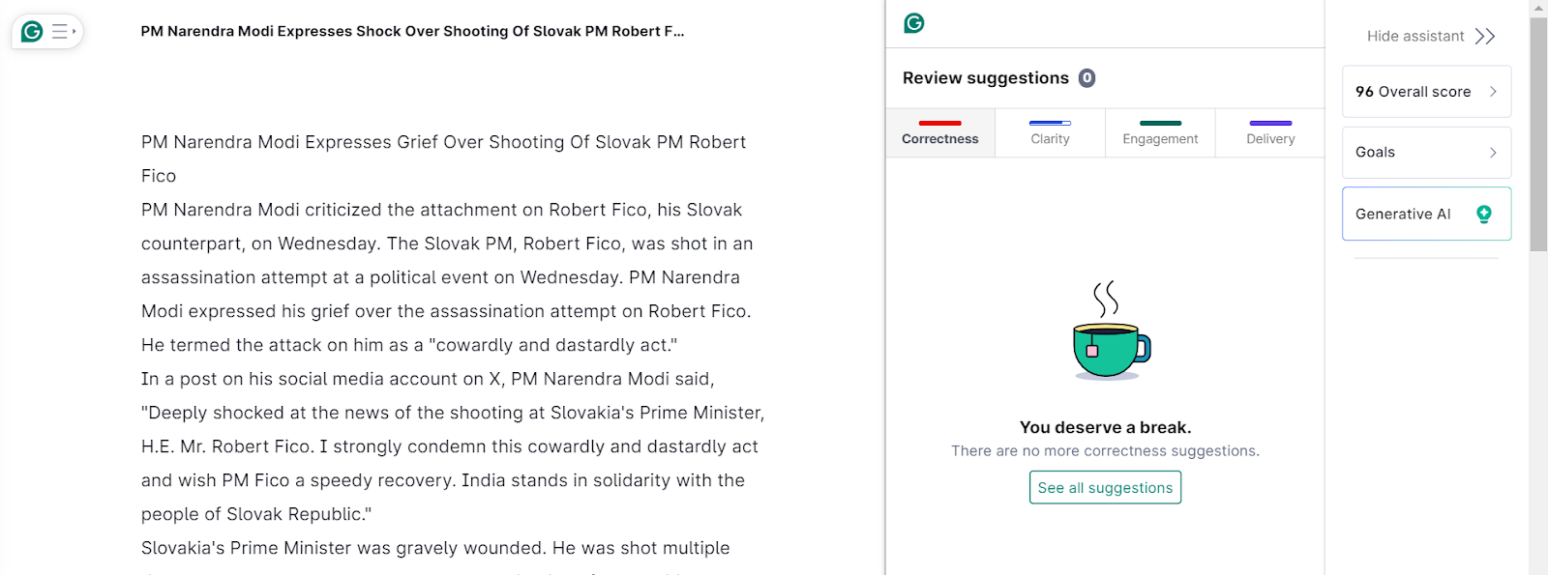The image size is (1548, 575).
Task: Click the Grammarly icon in the assistant panel header
Action: coord(914,23)
